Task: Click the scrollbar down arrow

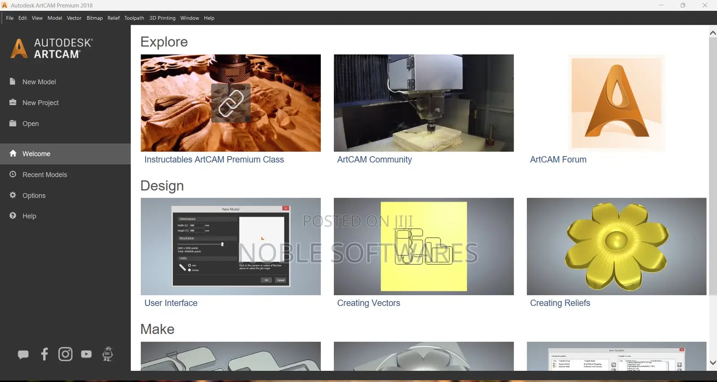Action: 713,363
